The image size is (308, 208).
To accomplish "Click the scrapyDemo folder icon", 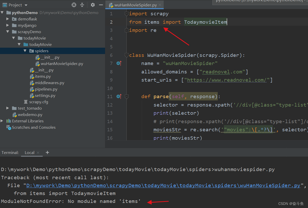I will pos(14,32).
